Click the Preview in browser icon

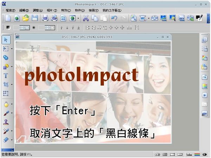(x=72, y=18)
